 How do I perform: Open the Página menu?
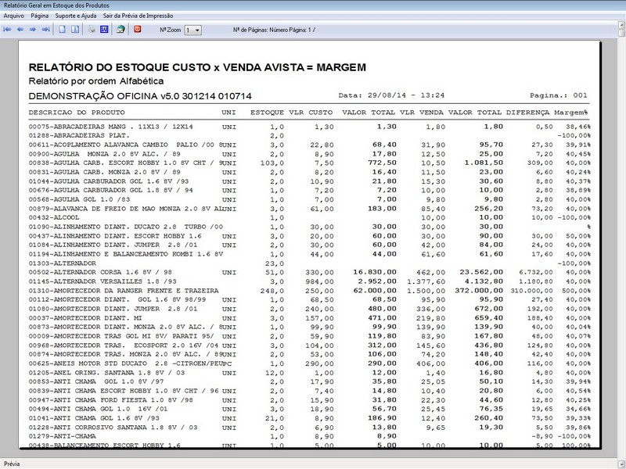click(41, 15)
